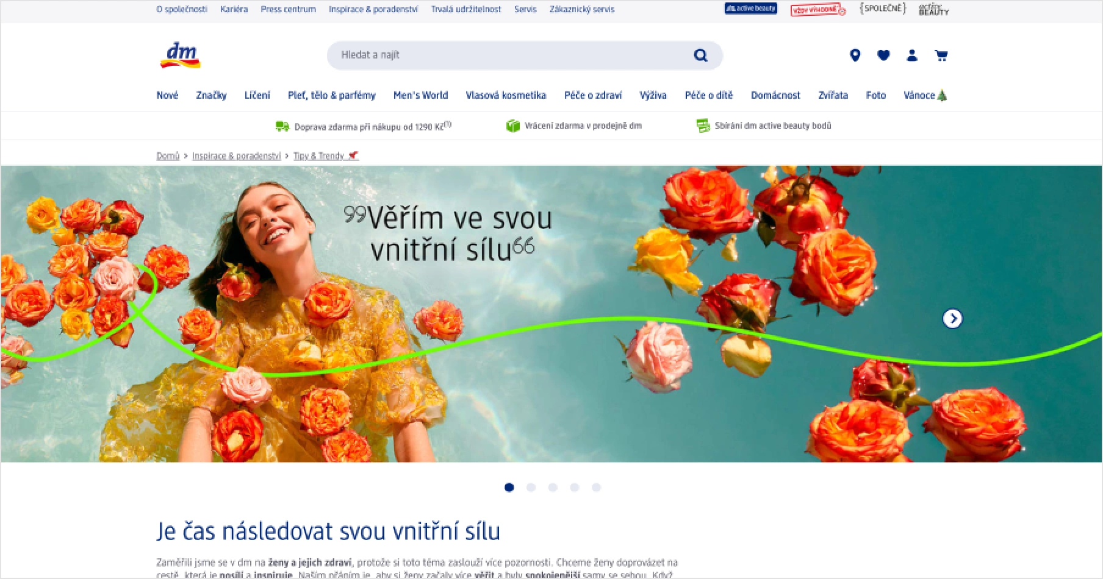Click Vrácení zdarma v prodejně dm text
The width and height of the screenshot is (1103, 579).
(x=583, y=126)
